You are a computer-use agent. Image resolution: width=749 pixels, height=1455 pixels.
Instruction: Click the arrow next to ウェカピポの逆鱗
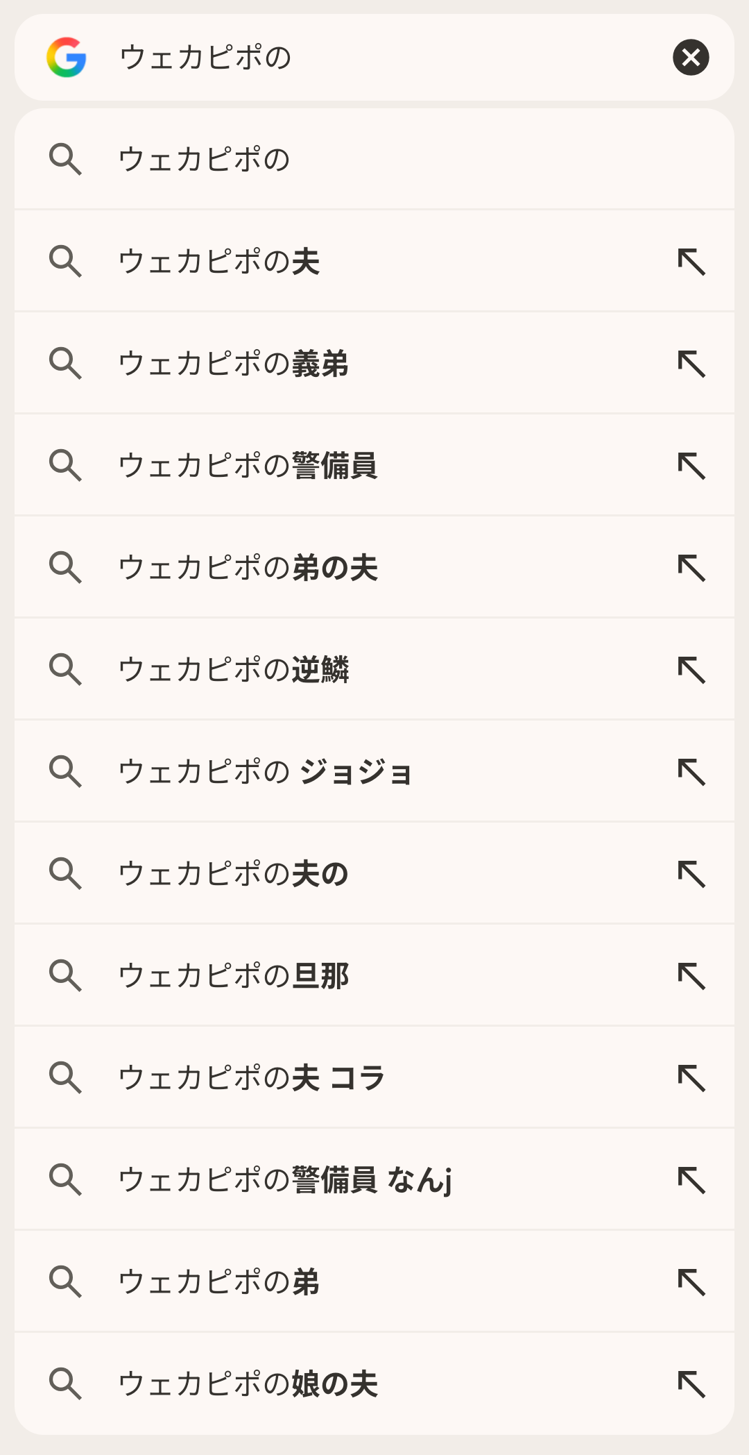point(691,670)
